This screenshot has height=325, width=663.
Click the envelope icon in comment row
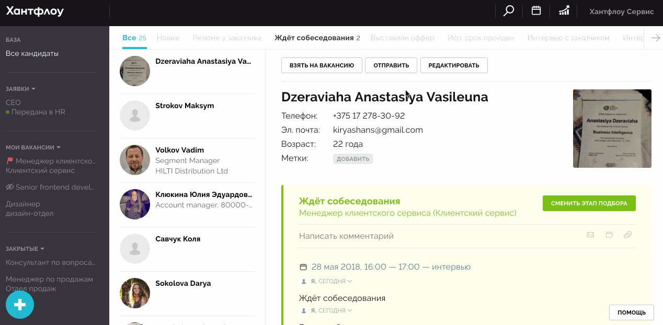point(590,235)
